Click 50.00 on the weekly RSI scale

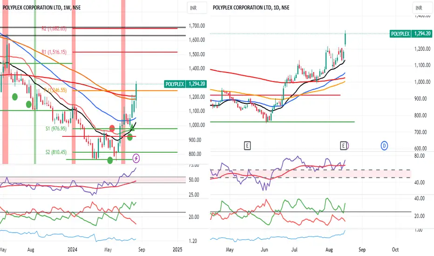[x=194, y=180]
